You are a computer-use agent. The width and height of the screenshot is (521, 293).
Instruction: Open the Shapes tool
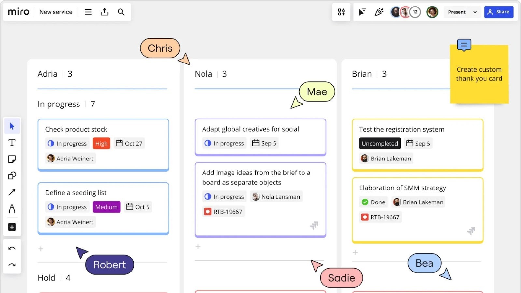pos(12,176)
